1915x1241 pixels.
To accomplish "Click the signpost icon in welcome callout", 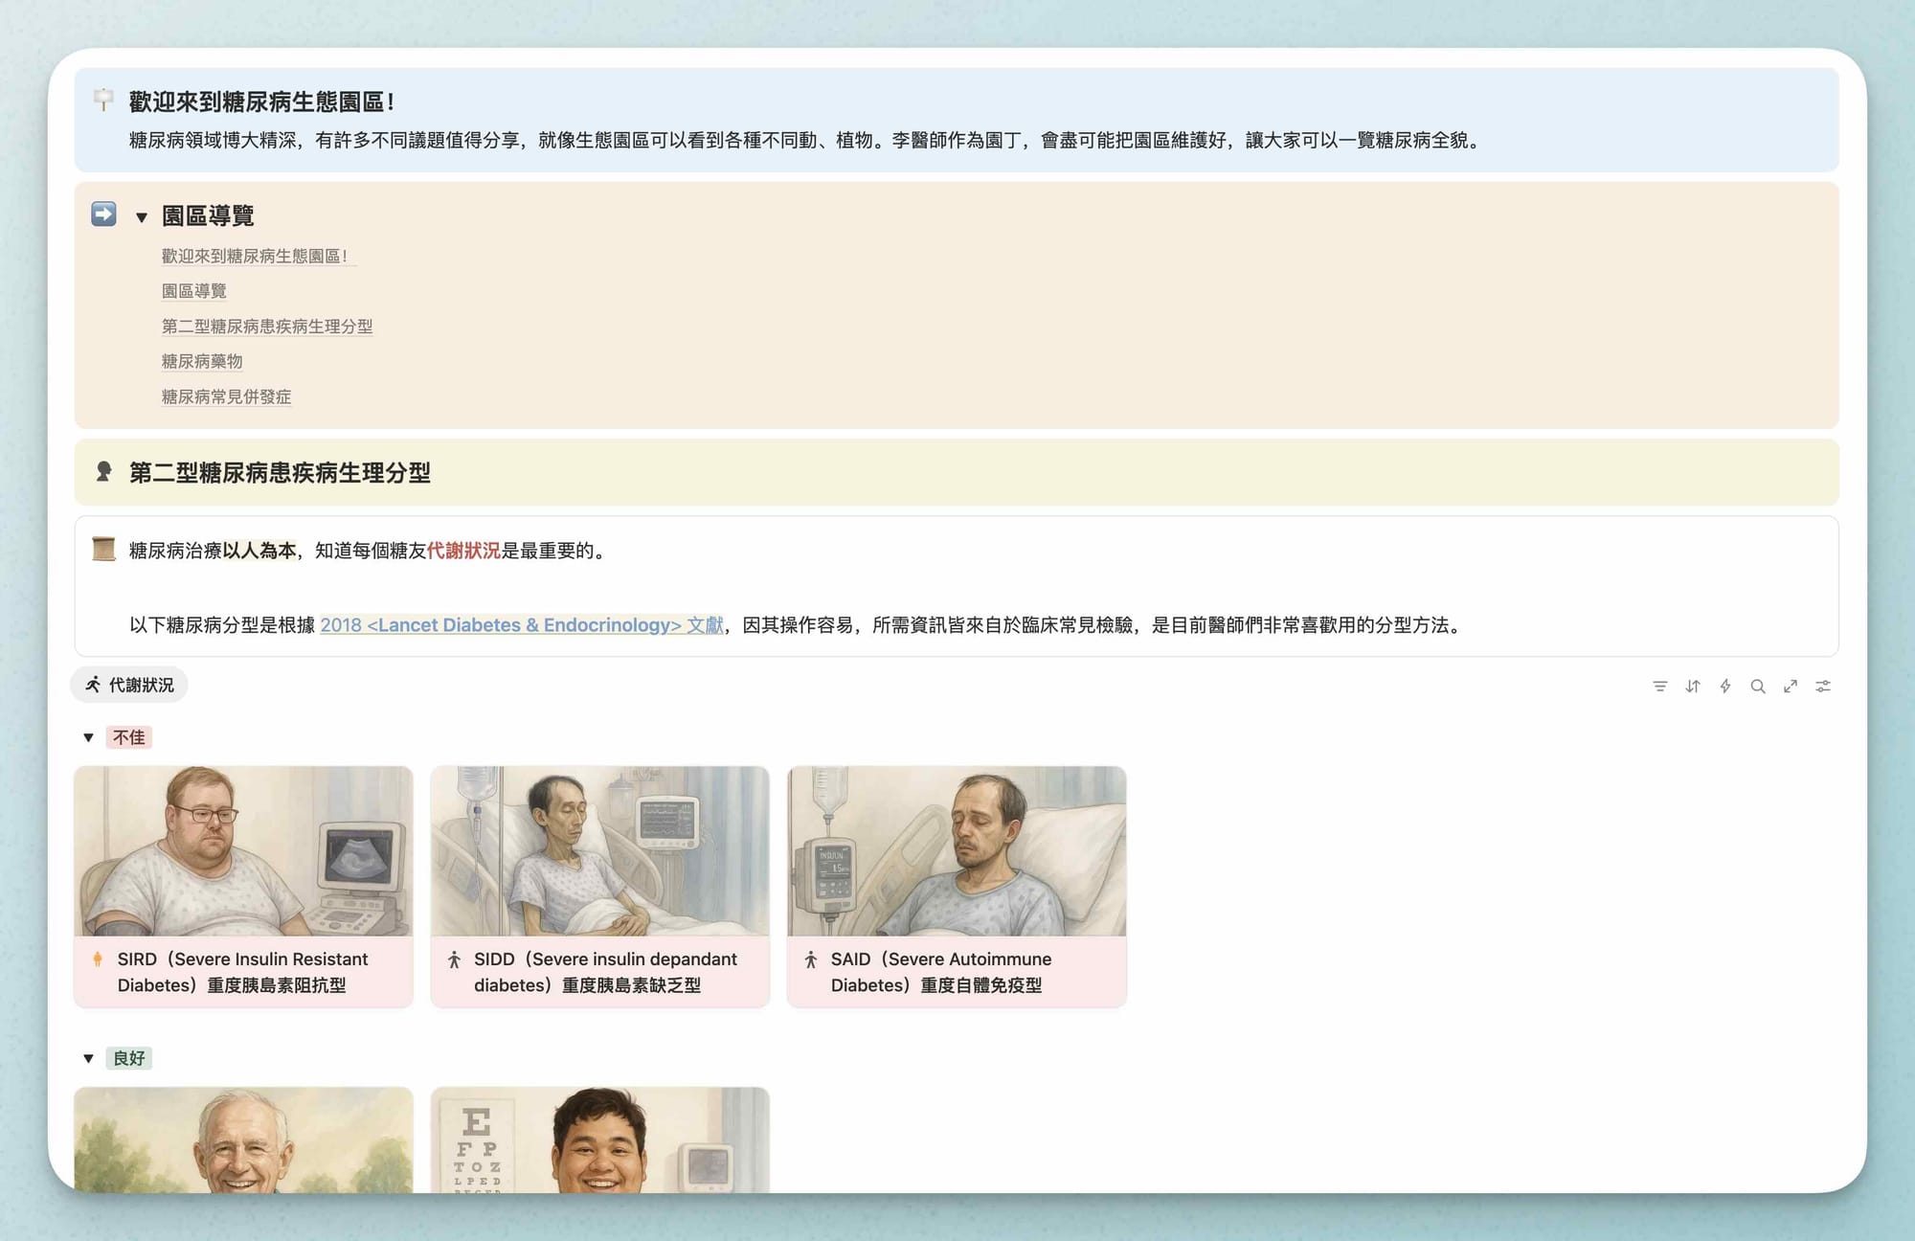I will coord(103,100).
